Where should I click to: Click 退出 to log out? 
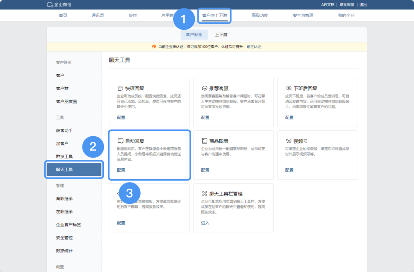point(363,5)
